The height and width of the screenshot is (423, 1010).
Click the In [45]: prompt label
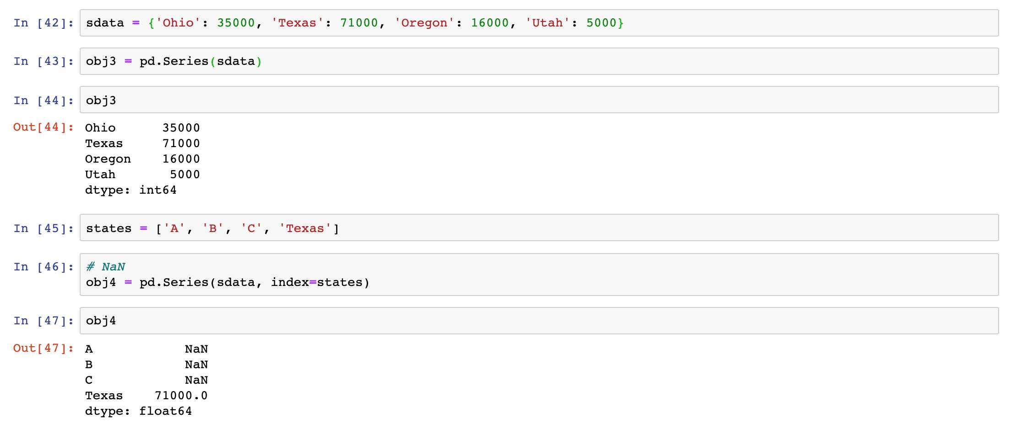click(43, 228)
